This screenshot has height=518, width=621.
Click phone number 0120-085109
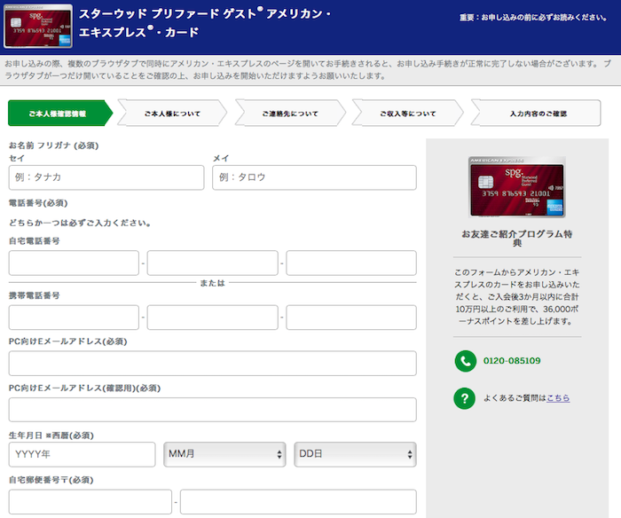[512, 361]
